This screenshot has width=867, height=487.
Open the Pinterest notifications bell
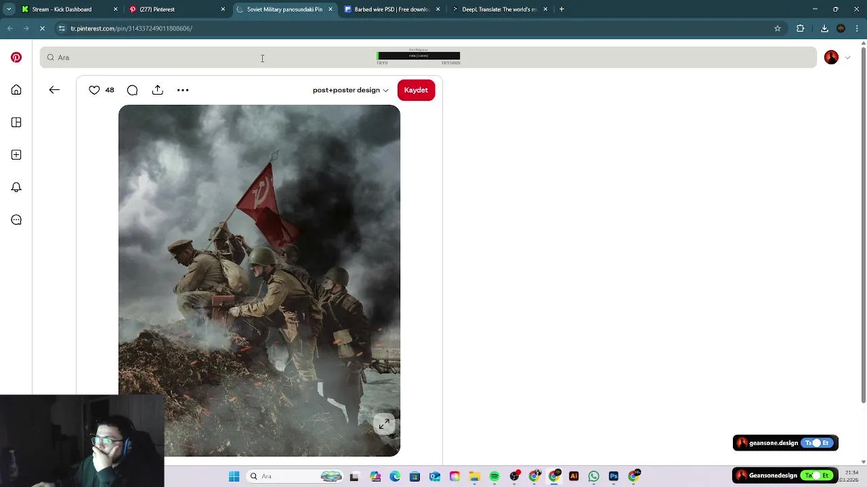pyautogui.click(x=16, y=187)
